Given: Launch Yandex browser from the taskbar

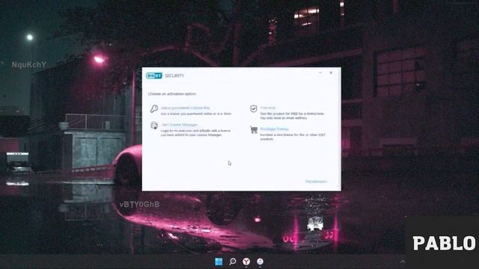Looking at the screenshot, I should pyautogui.click(x=246, y=262).
